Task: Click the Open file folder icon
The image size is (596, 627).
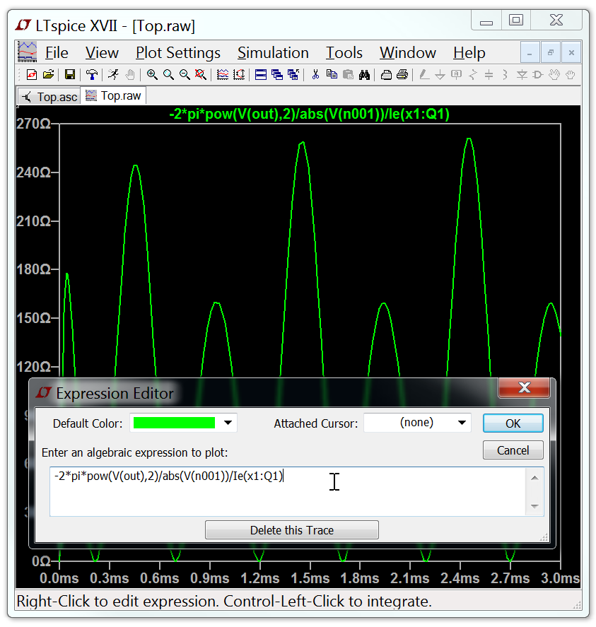Action: coord(49,74)
